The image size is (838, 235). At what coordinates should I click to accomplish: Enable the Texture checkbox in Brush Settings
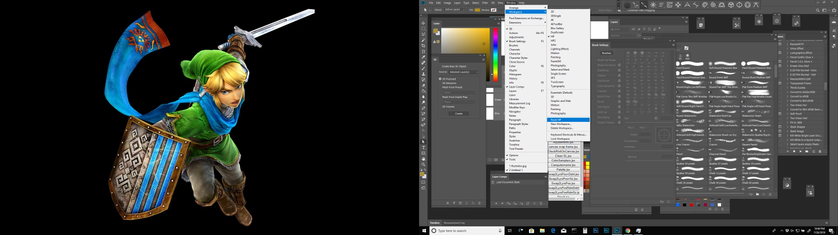(x=595, y=76)
